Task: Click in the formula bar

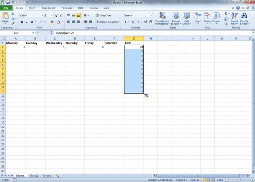Action: coord(153,33)
